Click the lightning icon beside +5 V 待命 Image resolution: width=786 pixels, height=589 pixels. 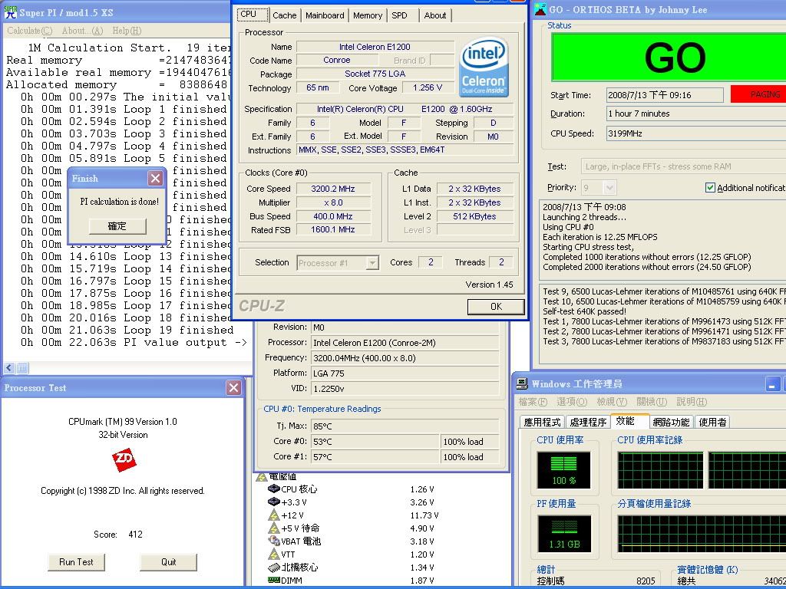274,528
